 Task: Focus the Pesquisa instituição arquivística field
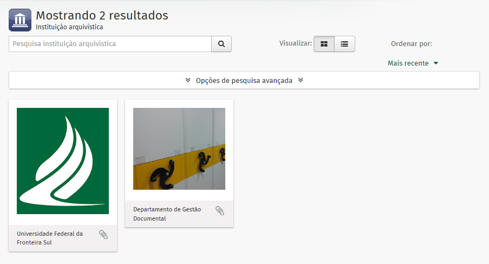click(110, 44)
